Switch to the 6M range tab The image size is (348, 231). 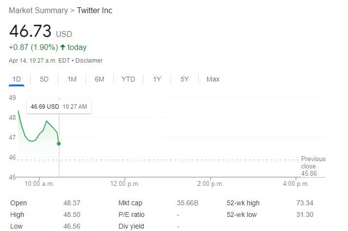[x=100, y=79]
